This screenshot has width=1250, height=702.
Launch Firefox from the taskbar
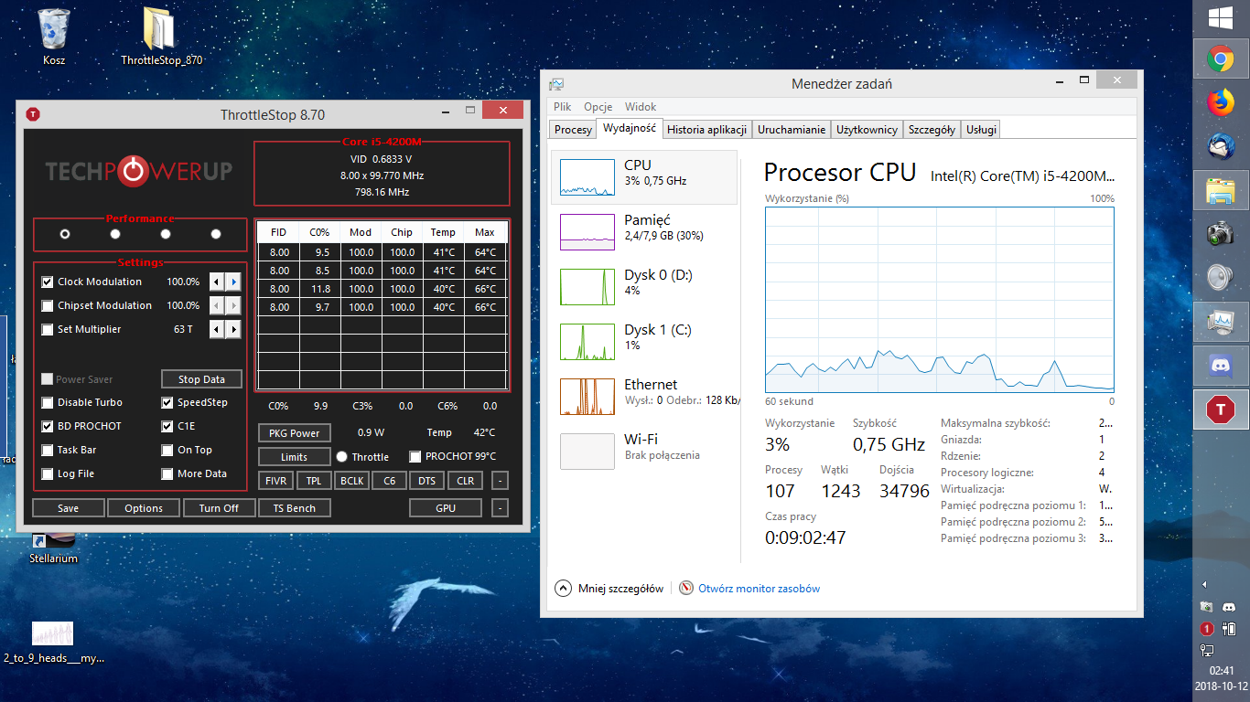tap(1219, 103)
